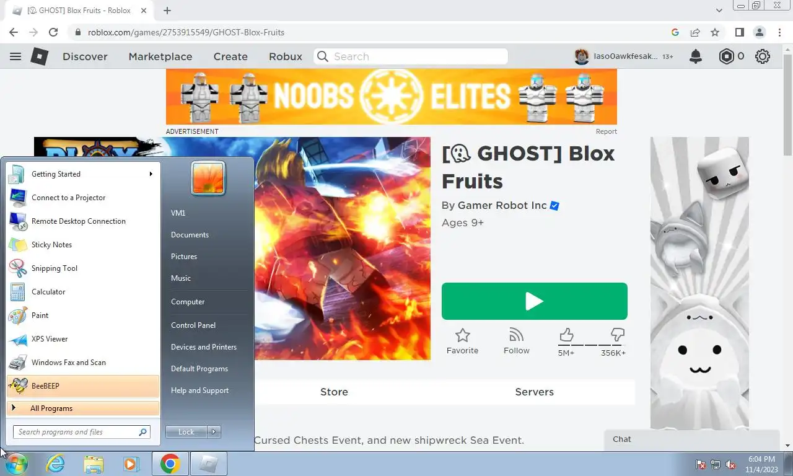Viewport: 793px width, 476px height.
Task: Like the game with thumbs up
Action: coord(566,335)
